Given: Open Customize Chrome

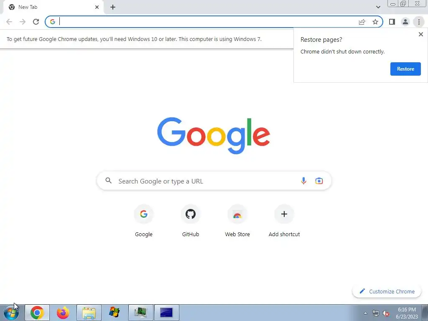Looking at the screenshot, I should tap(387, 291).
